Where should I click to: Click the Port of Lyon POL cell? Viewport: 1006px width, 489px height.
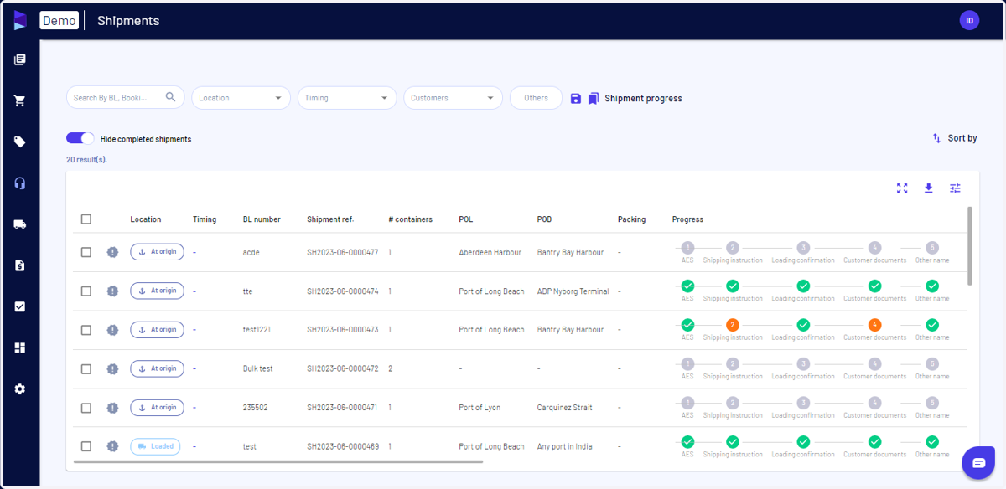480,408
